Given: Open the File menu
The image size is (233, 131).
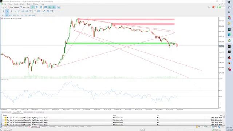Looking at the screenshot, I should [x=5, y=4].
